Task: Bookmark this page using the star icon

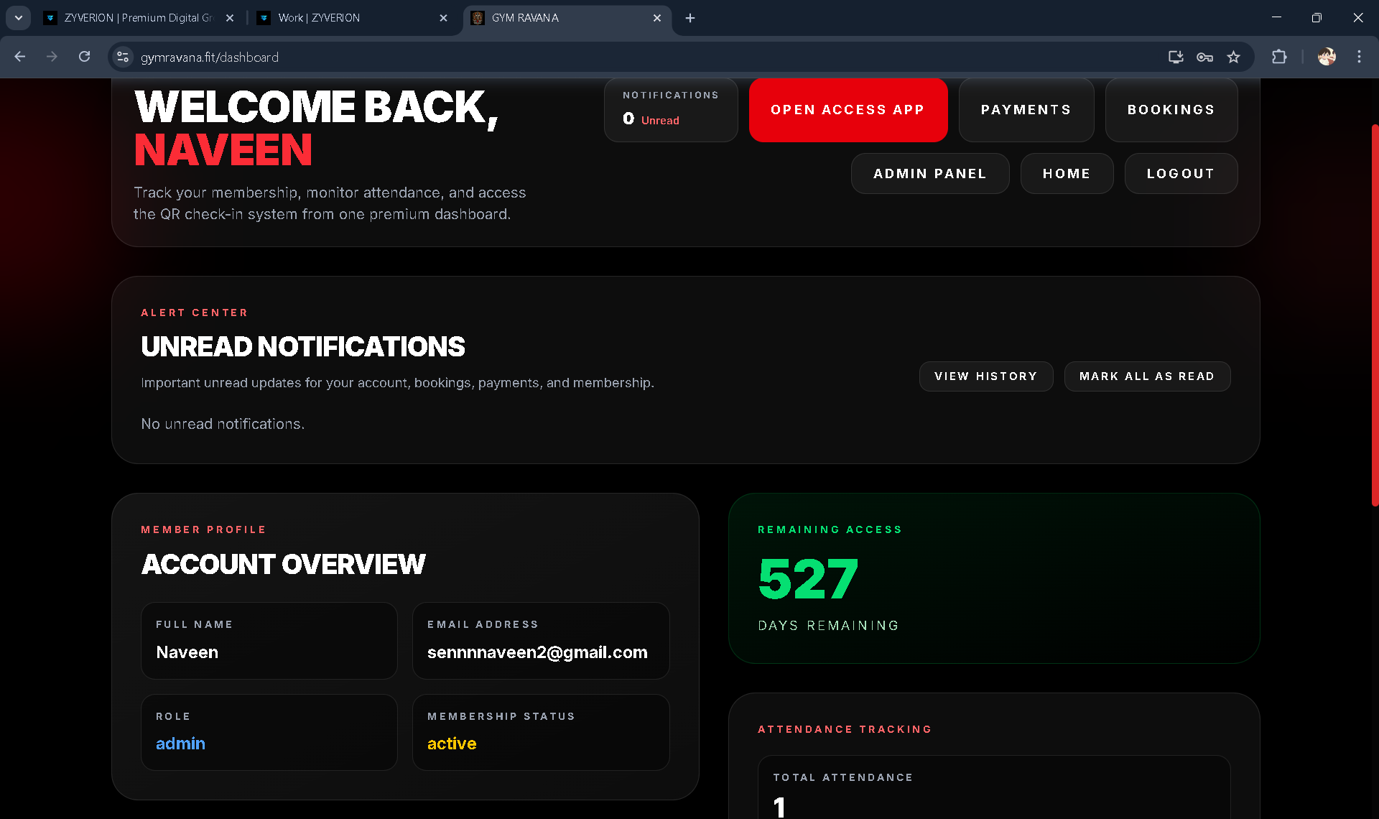Action: 1235,57
